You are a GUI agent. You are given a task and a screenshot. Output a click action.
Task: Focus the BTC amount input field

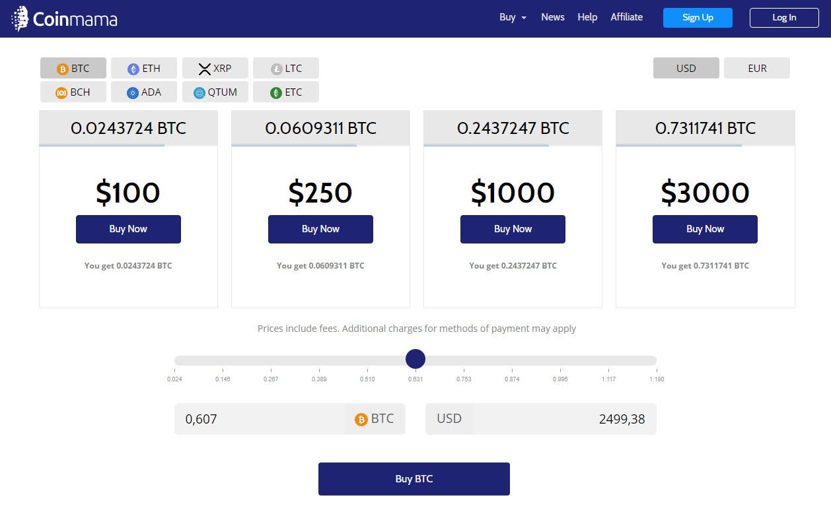[x=259, y=419]
